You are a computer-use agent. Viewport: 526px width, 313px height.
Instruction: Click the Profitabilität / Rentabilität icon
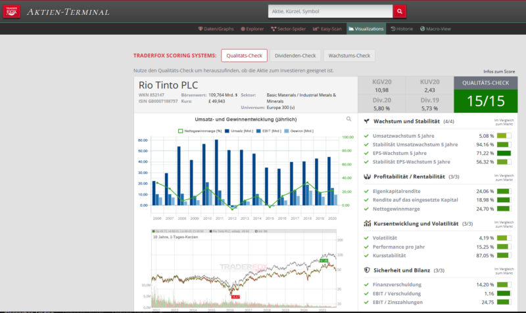(367, 177)
